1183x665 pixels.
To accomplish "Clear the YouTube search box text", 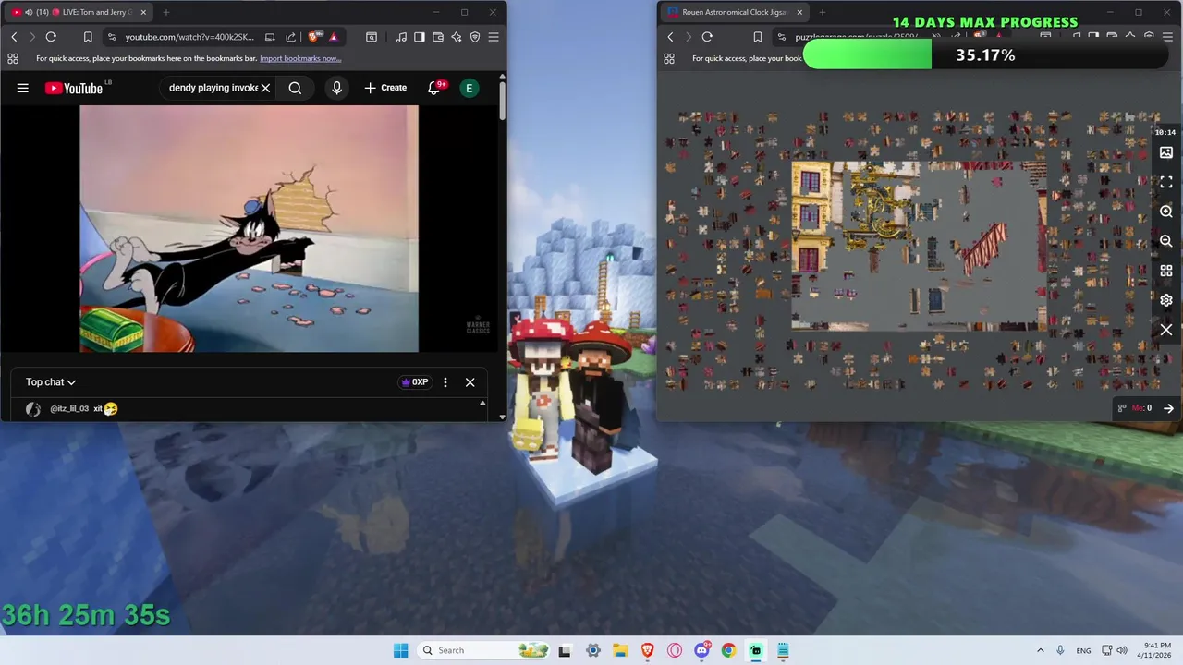I will tap(265, 88).
